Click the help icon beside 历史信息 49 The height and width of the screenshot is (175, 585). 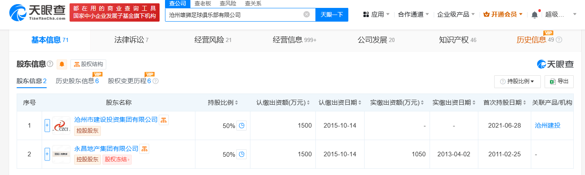click(x=559, y=40)
